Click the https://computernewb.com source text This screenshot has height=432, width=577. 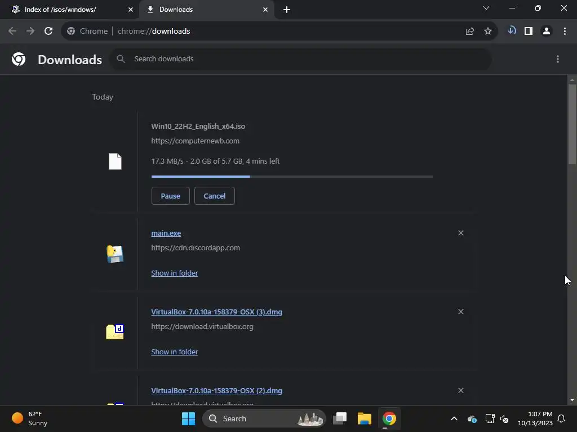pos(196,141)
